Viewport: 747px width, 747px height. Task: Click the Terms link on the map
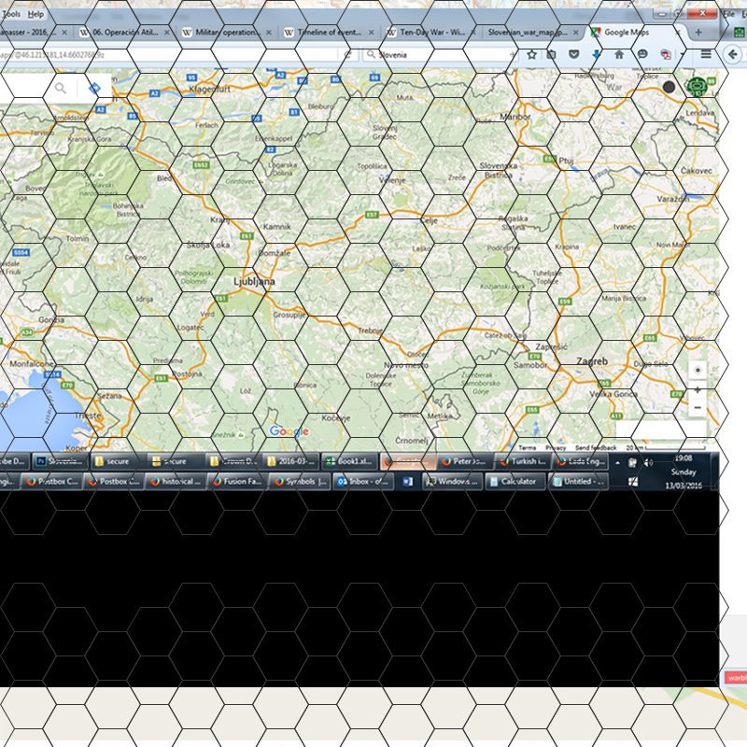pos(527,448)
